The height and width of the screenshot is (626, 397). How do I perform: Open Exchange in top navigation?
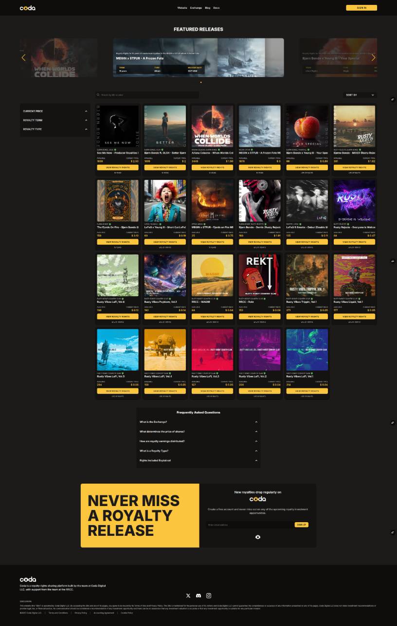click(x=196, y=8)
